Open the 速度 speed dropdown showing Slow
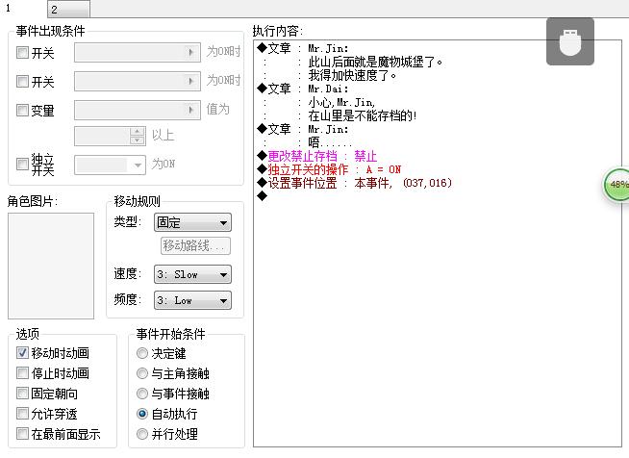This screenshot has width=629, height=458. [x=192, y=274]
